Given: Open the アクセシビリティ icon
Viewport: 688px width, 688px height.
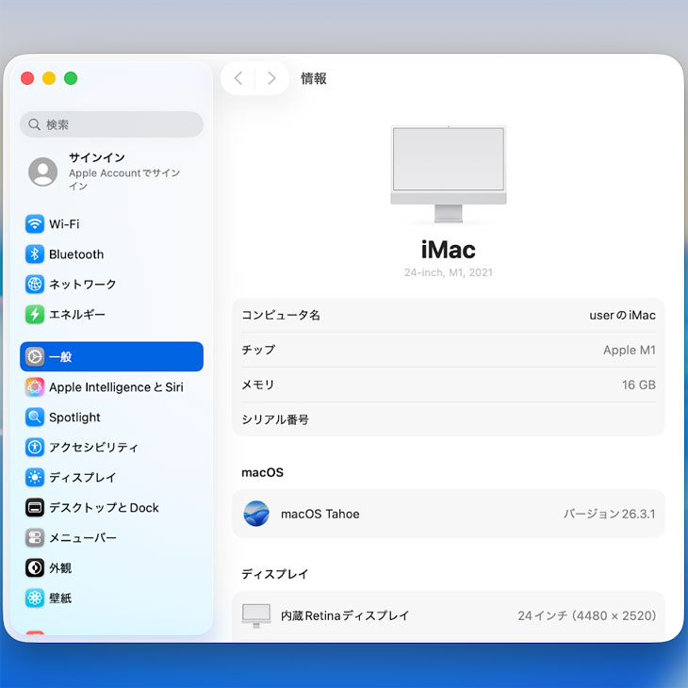Looking at the screenshot, I should [35, 448].
